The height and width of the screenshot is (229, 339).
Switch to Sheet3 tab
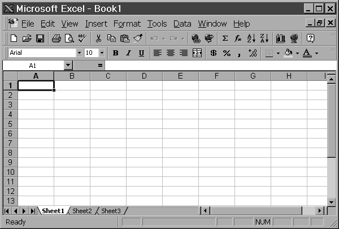111,211
